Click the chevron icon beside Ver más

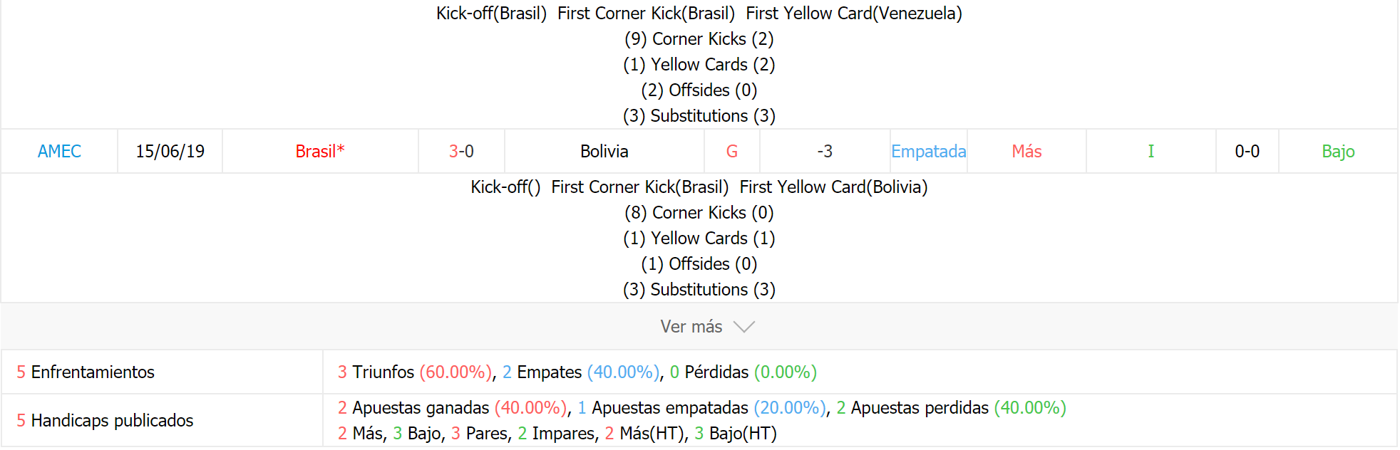click(x=743, y=327)
